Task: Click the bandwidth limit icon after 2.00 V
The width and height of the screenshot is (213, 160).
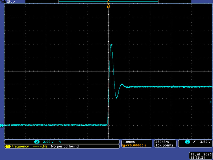Action: tap(60, 142)
